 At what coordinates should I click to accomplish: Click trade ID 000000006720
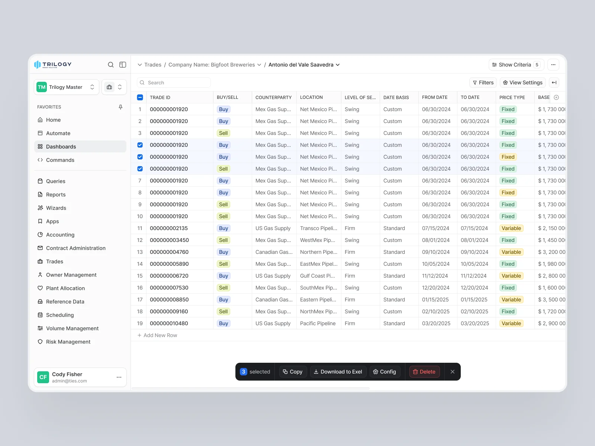tap(169, 276)
